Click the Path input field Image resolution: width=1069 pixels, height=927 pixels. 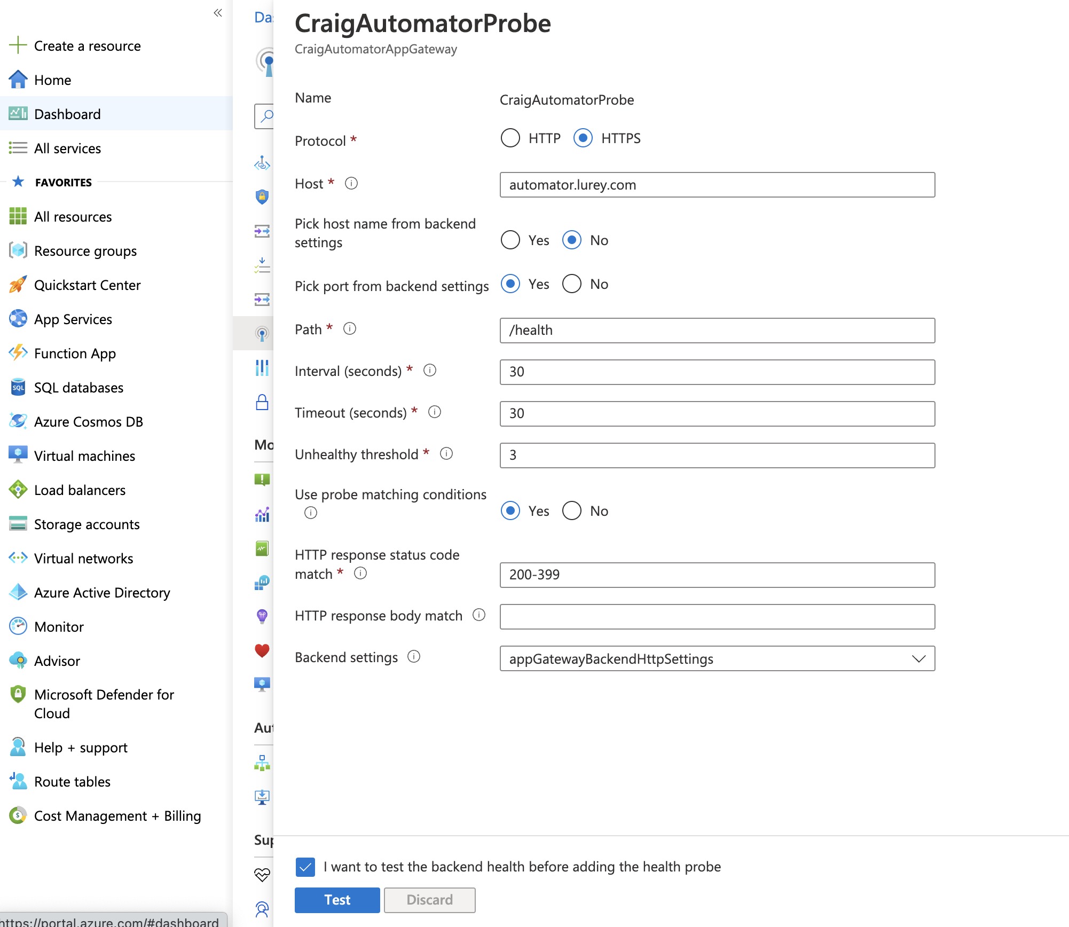pos(717,330)
